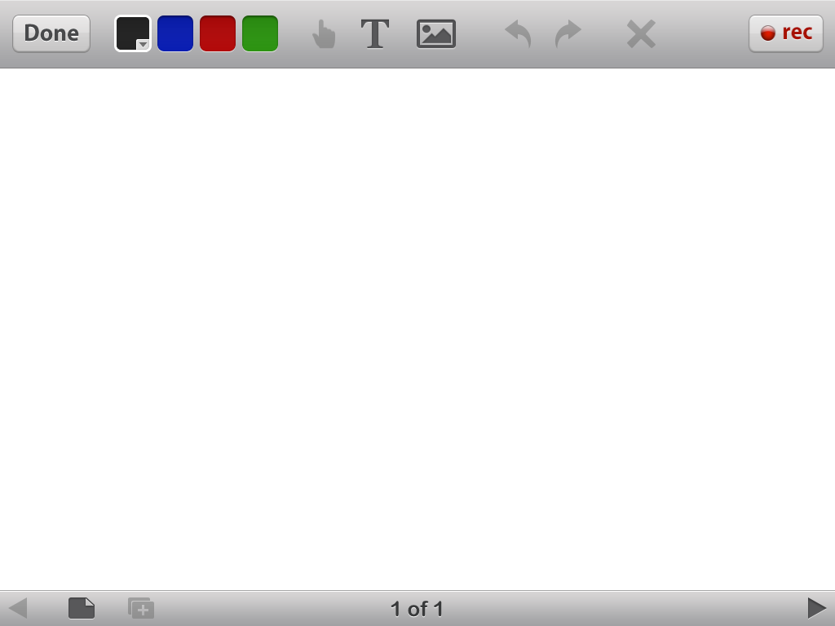Image resolution: width=835 pixels, height=626 pixels.
Task: Select the pointer/hand tool
Action: (x=324, y=33)
